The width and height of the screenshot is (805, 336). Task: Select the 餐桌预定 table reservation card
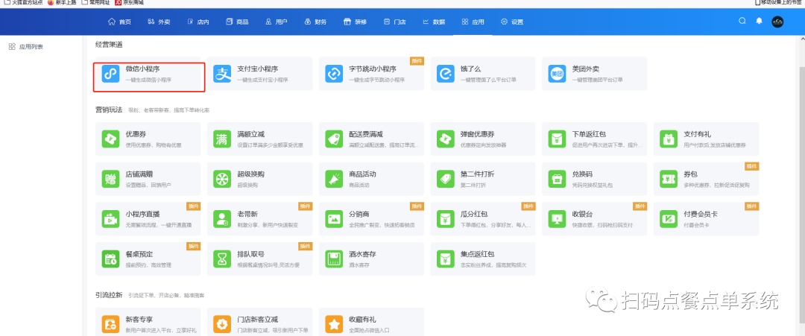(x=148, y=259)
